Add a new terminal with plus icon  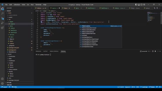tap(149, 51)
